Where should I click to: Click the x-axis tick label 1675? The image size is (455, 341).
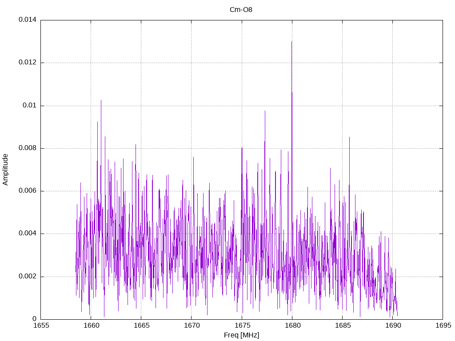coord(242,325)
